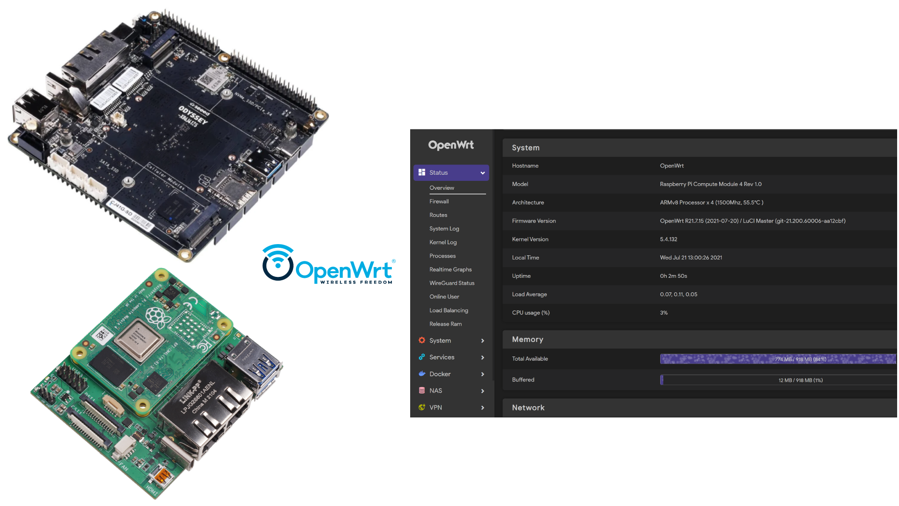Toggle the Load Balancing option
This screenshot has height=506, width=899.
click(x=449, y=310)
